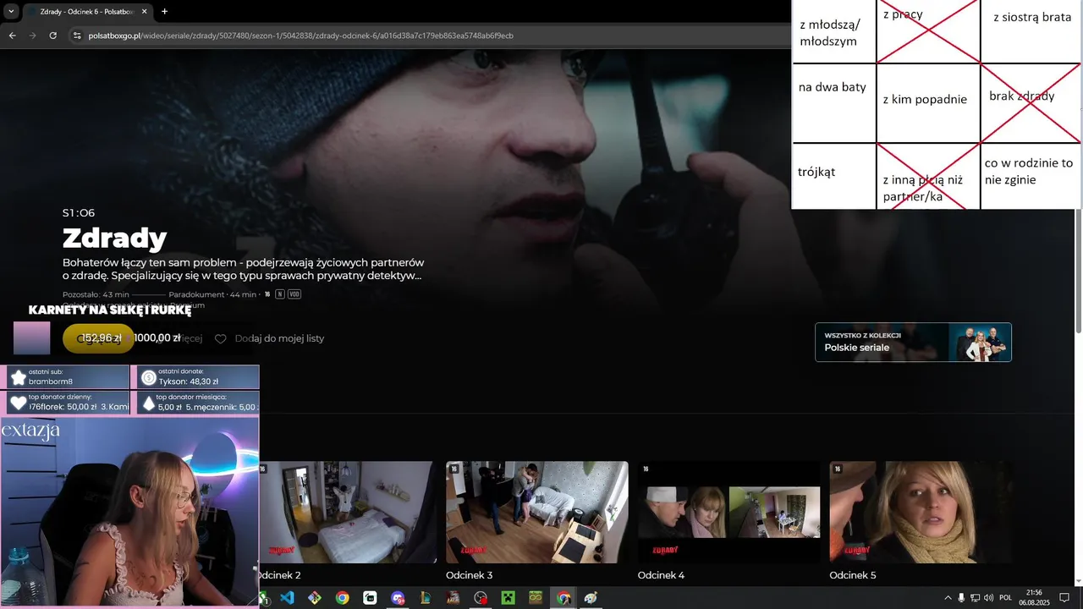Click the heart icon to add to list
1083x609 pixels.
point(221,338)
